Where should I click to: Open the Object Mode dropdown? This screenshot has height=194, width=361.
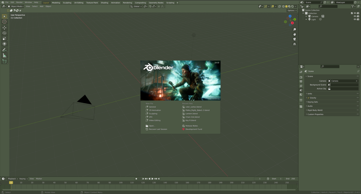16,6
